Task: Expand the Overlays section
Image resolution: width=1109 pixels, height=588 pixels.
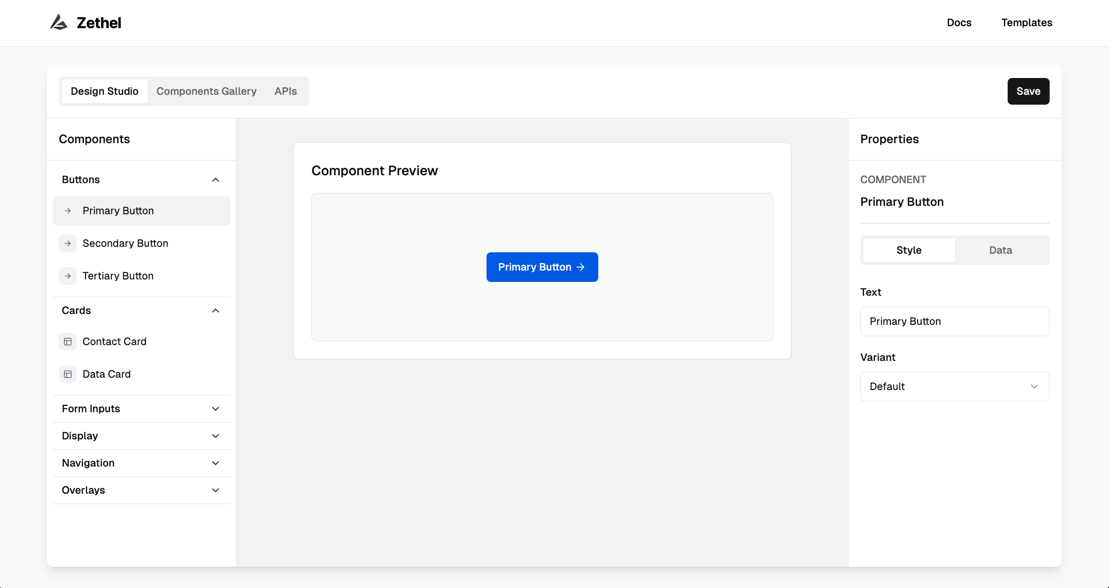Action: point(216,490)
